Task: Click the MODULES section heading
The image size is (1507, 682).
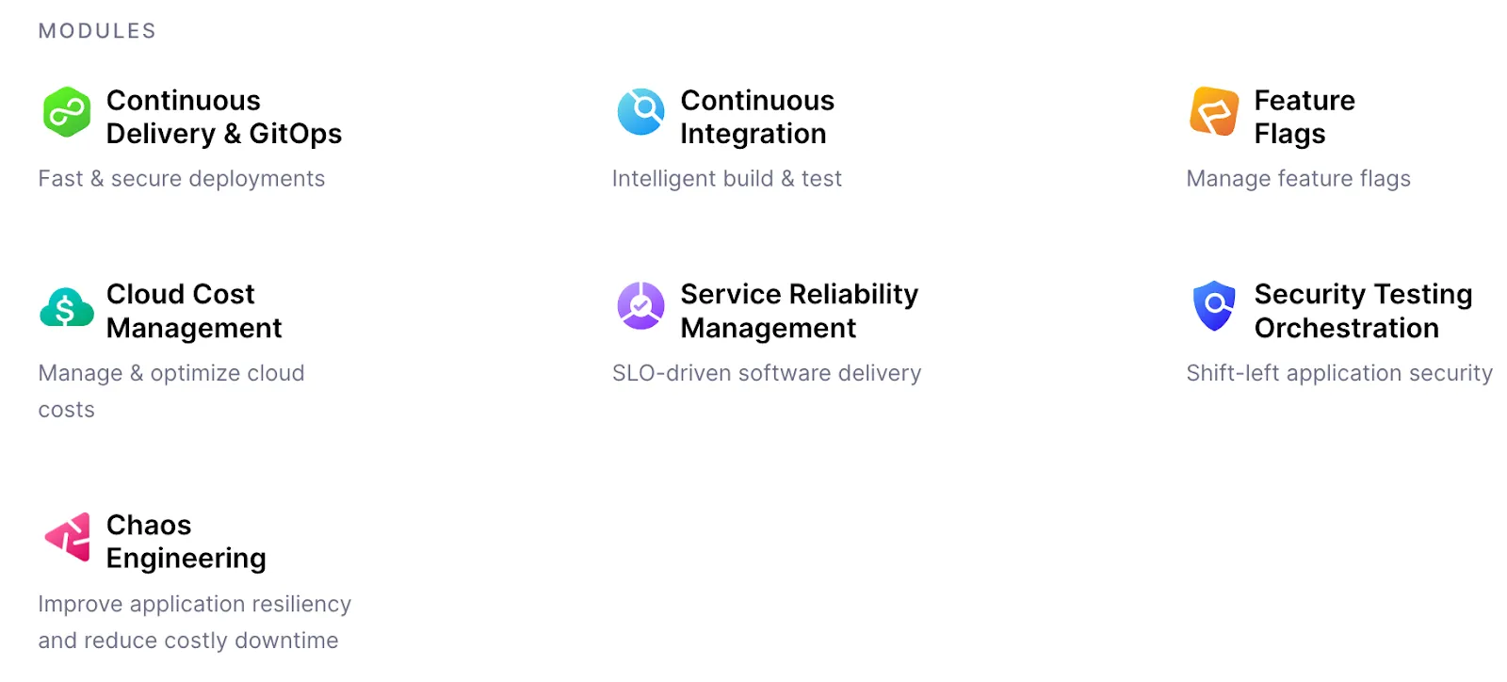Action: click(96, 29)
